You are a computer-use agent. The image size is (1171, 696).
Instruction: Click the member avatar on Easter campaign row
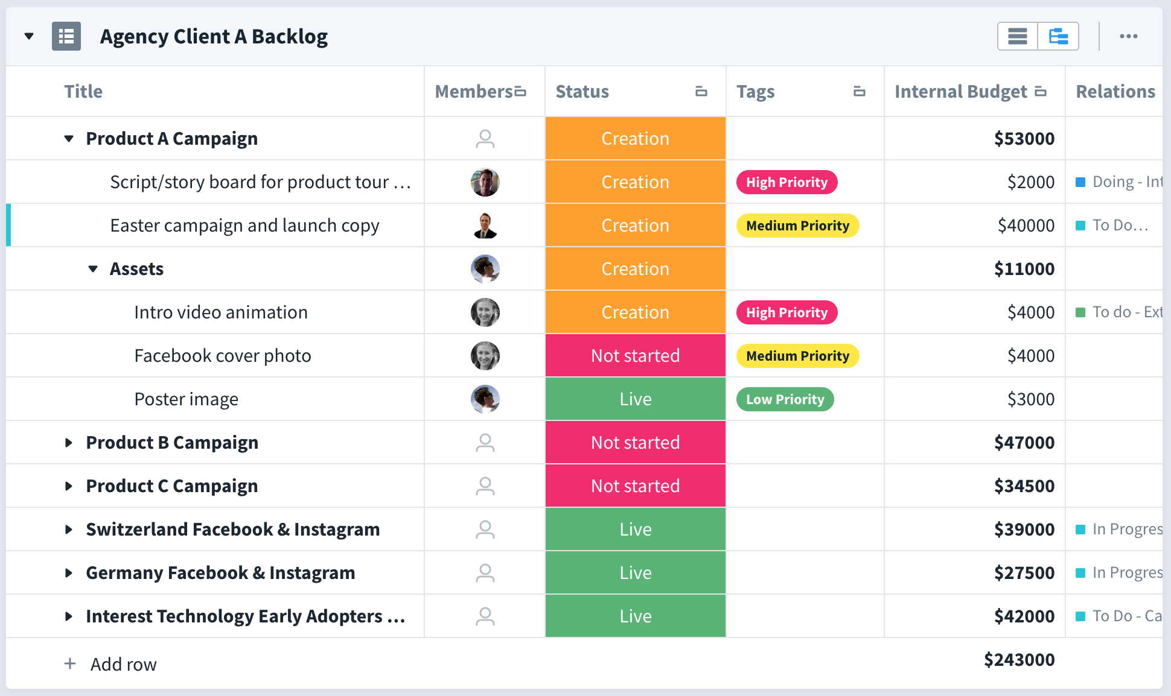pyautogui.click(x=484, y=225)
